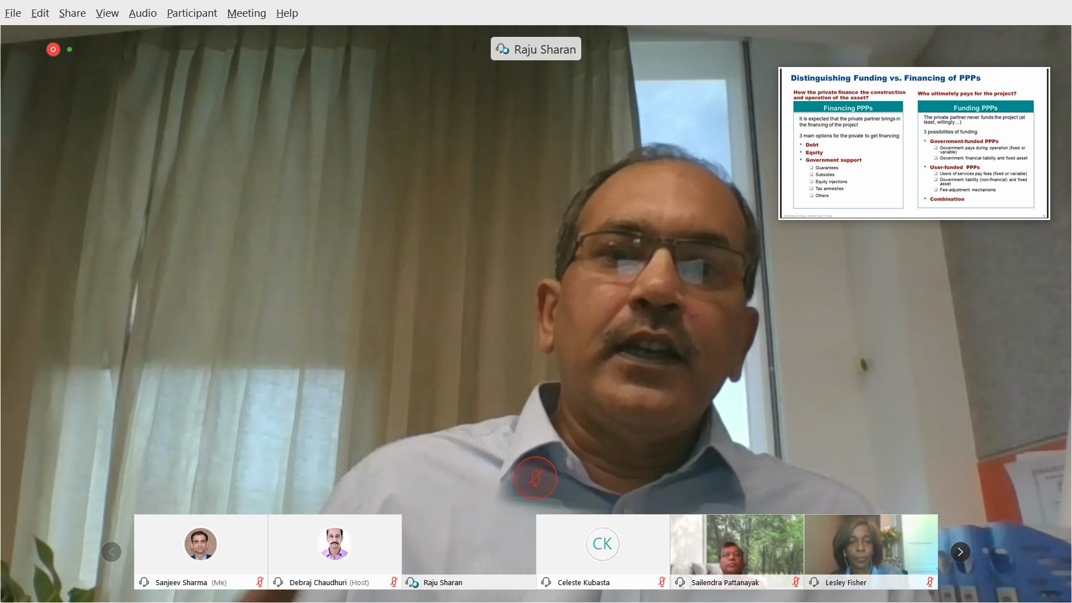Show next participants with right arrow

point(960,552)
